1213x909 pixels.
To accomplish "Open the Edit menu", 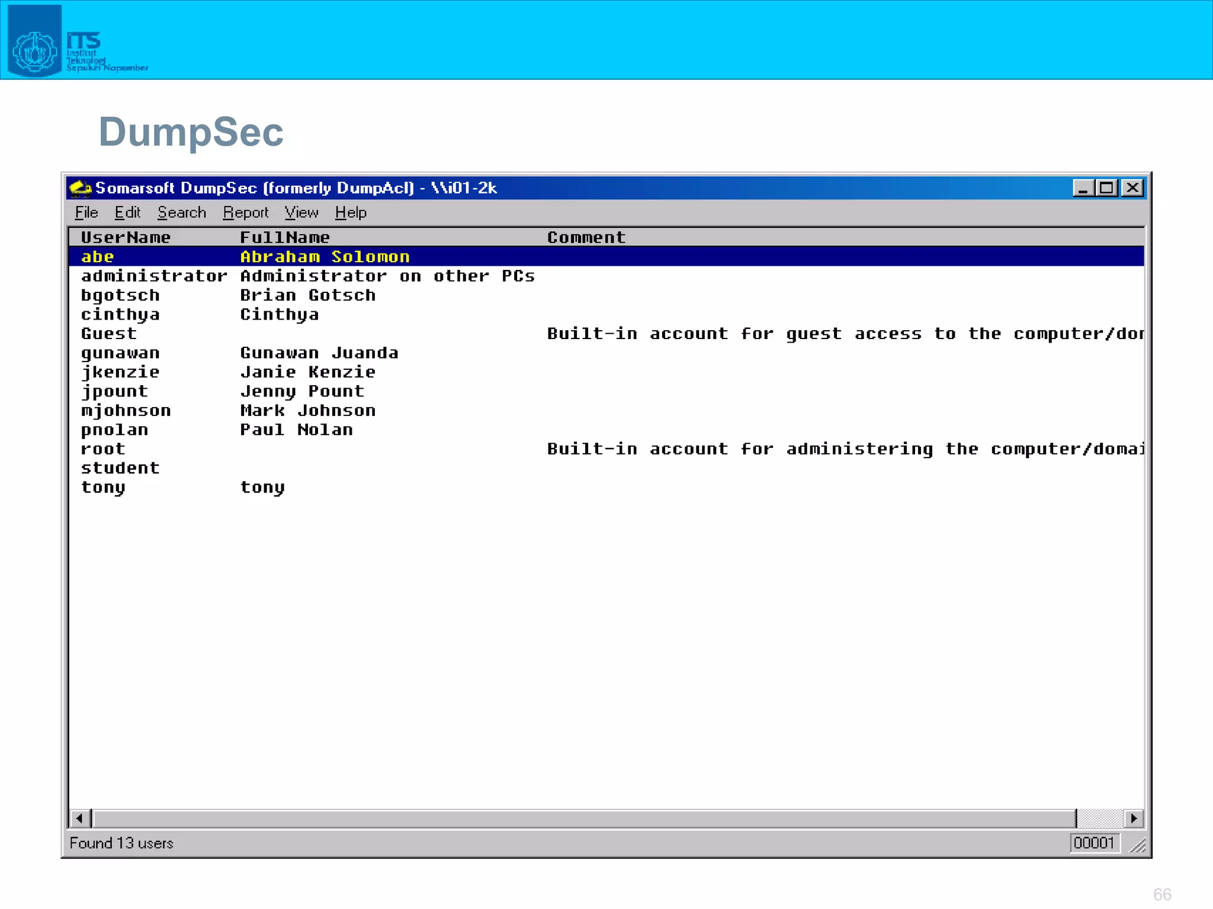I will 127,212.
